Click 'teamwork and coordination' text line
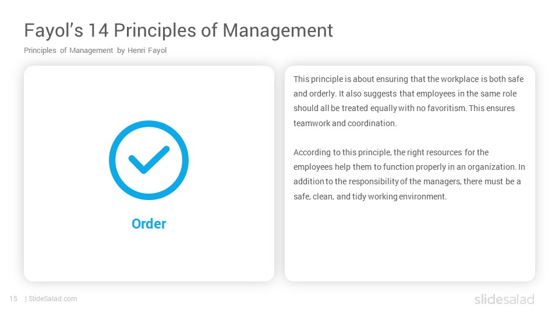Image resolution: width=559 pixels, height=314 pixels. 345,123
